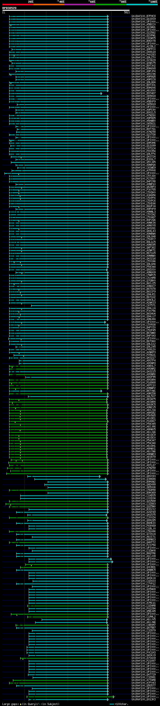Select label UniRef100_Q0WS75
Screen dimensions: 160x706
[x=143, y=63]
